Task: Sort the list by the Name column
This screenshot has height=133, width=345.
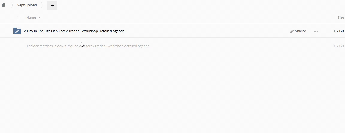Action: point(31,17)
